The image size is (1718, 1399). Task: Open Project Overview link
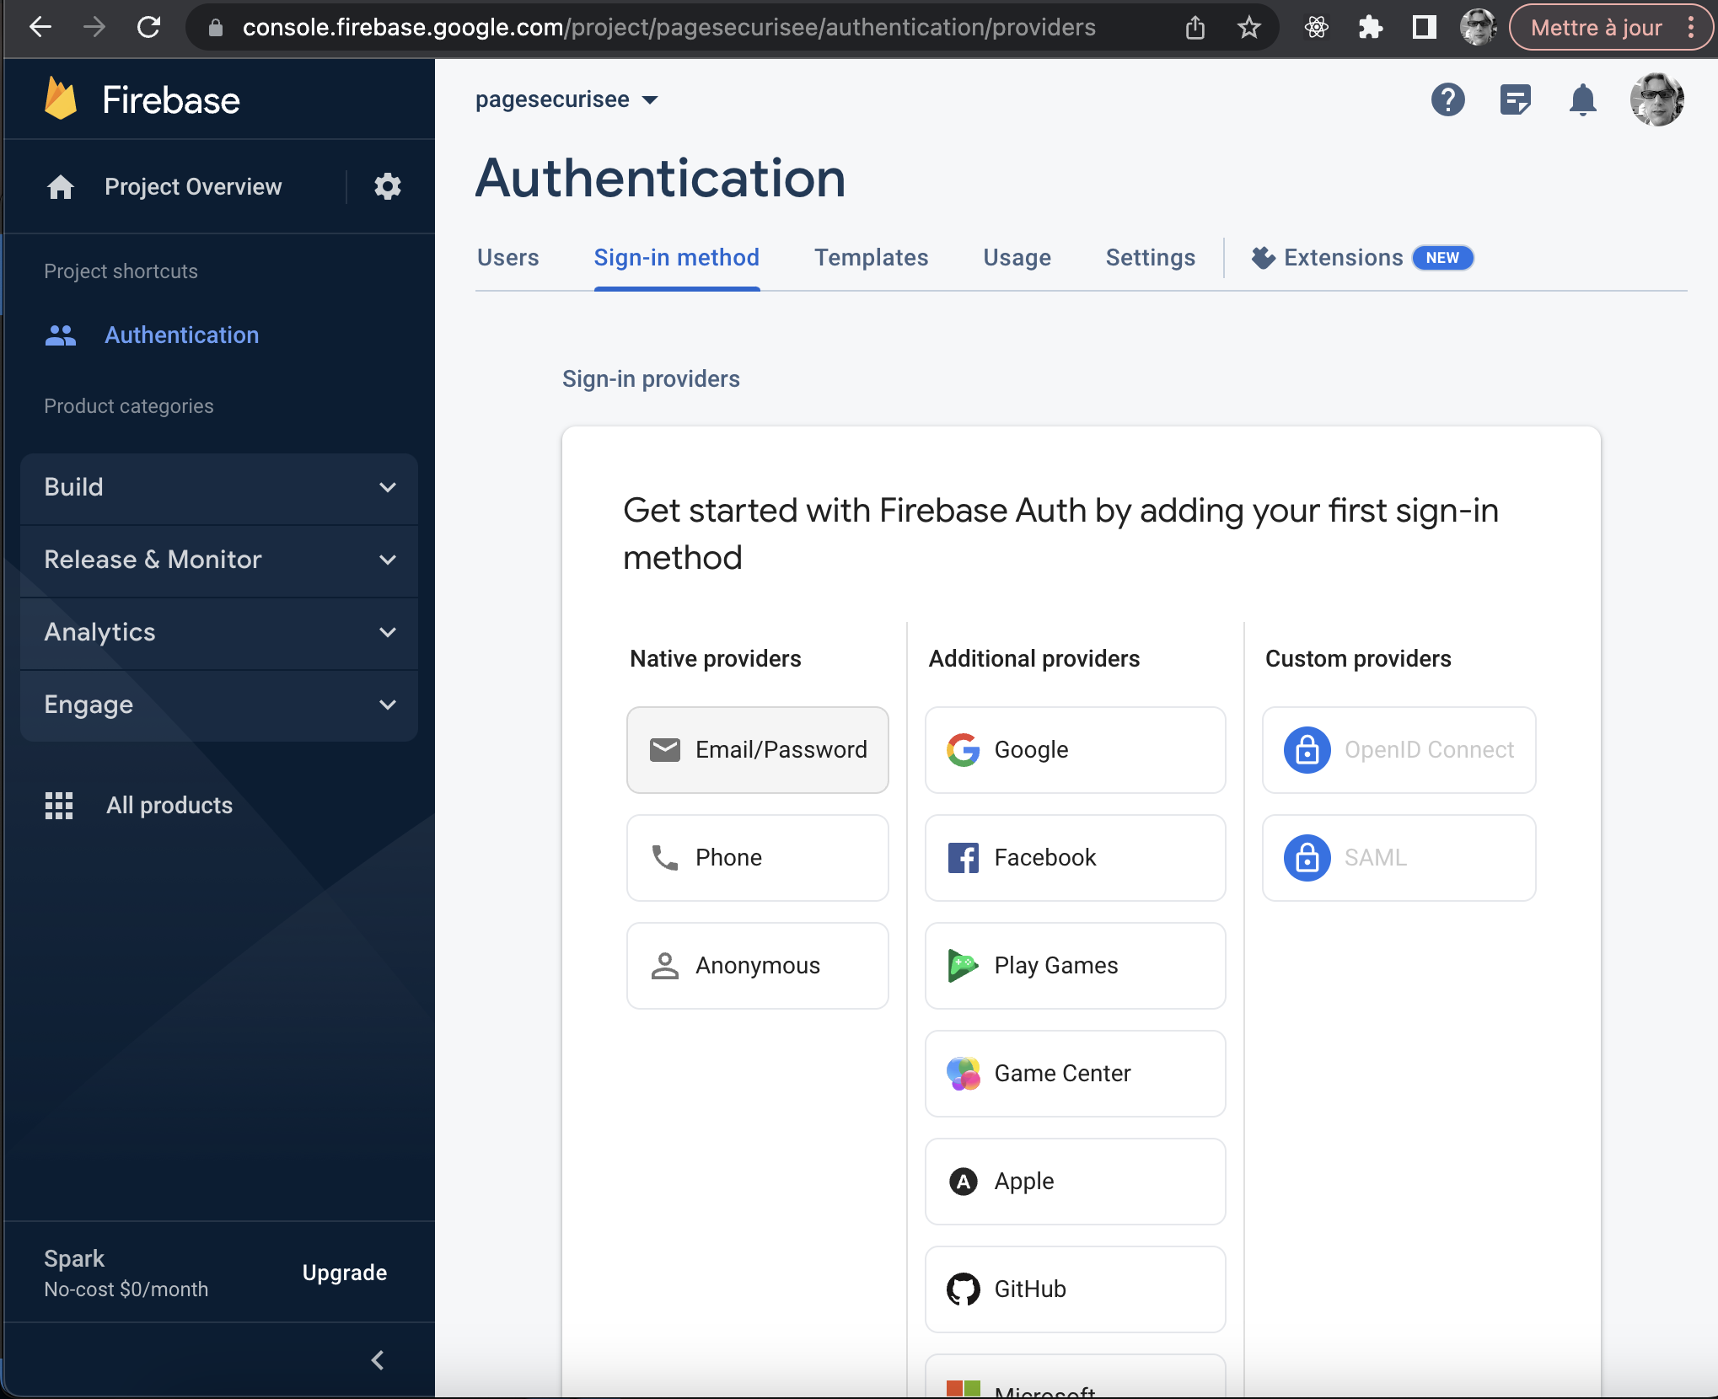tap(193, 186)
